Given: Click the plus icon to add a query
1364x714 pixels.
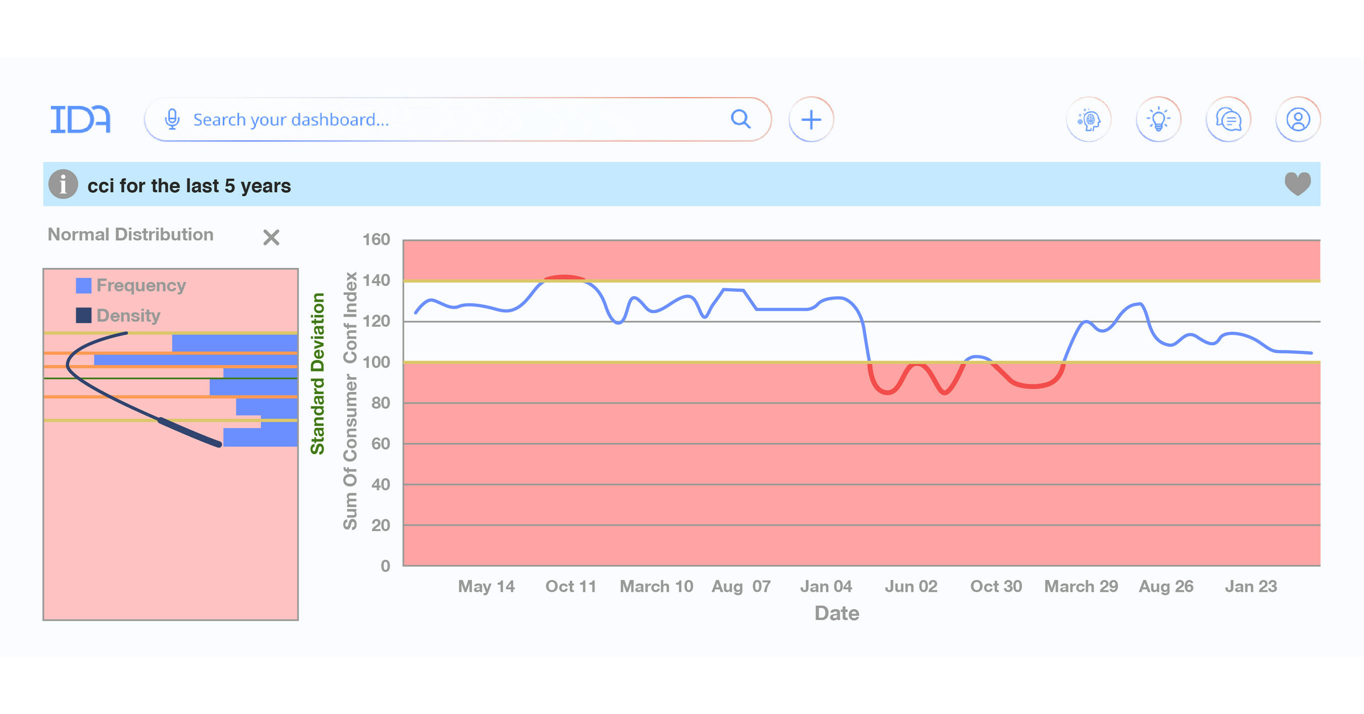Looking at the screenshot, I should [x=811, y=119].
